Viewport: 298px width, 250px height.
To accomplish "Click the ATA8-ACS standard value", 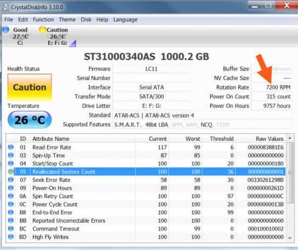I will [x=154, y=115].
